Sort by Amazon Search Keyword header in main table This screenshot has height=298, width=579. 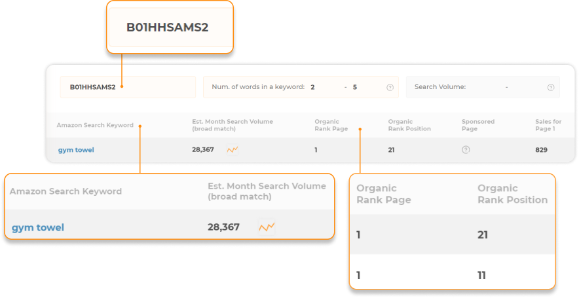[x=95, y=125]
